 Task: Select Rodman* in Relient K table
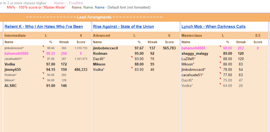(x=11, y=75)
